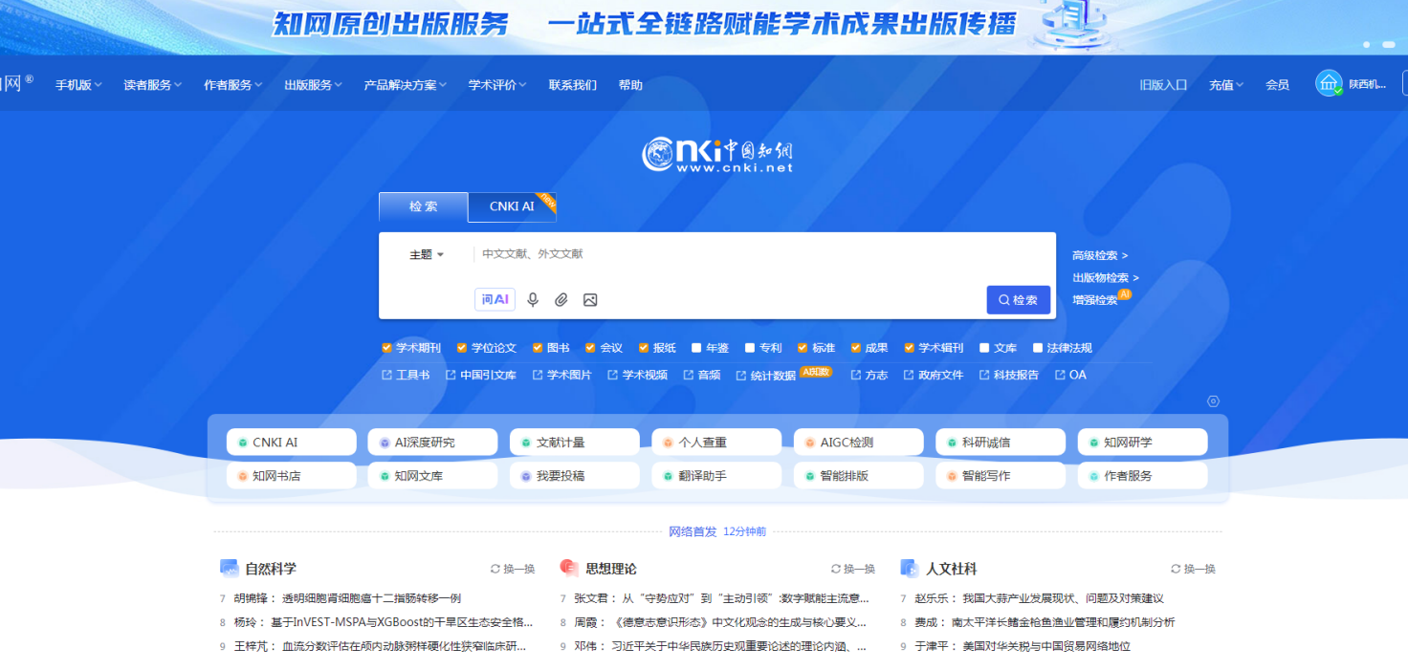
Task: Uncheck the 学位论文 checkbox
Action: (x=462, y=348)
